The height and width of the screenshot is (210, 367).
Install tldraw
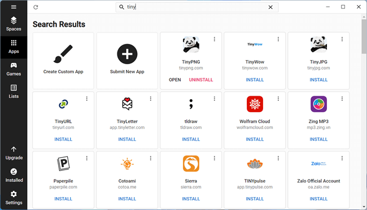tap(191, 139)
